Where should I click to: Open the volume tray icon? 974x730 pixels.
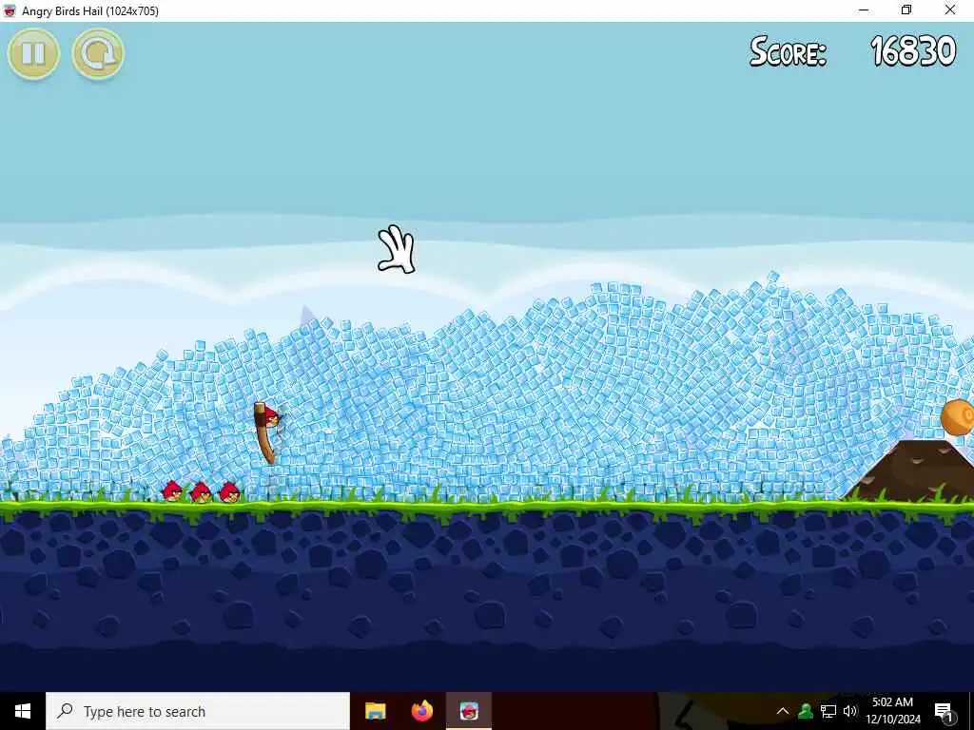(849, 711)
